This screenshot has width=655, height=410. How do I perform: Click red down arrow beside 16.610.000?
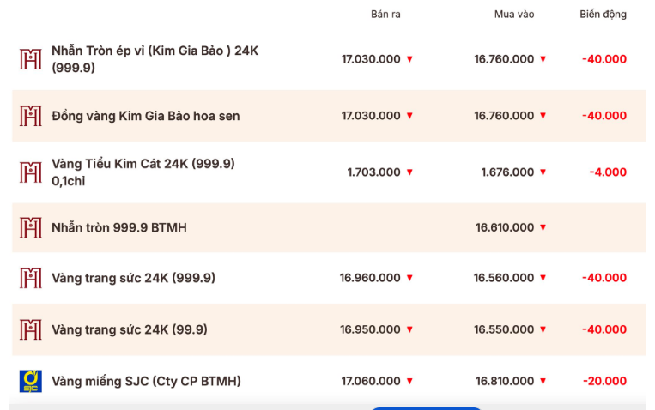(543, 227)
